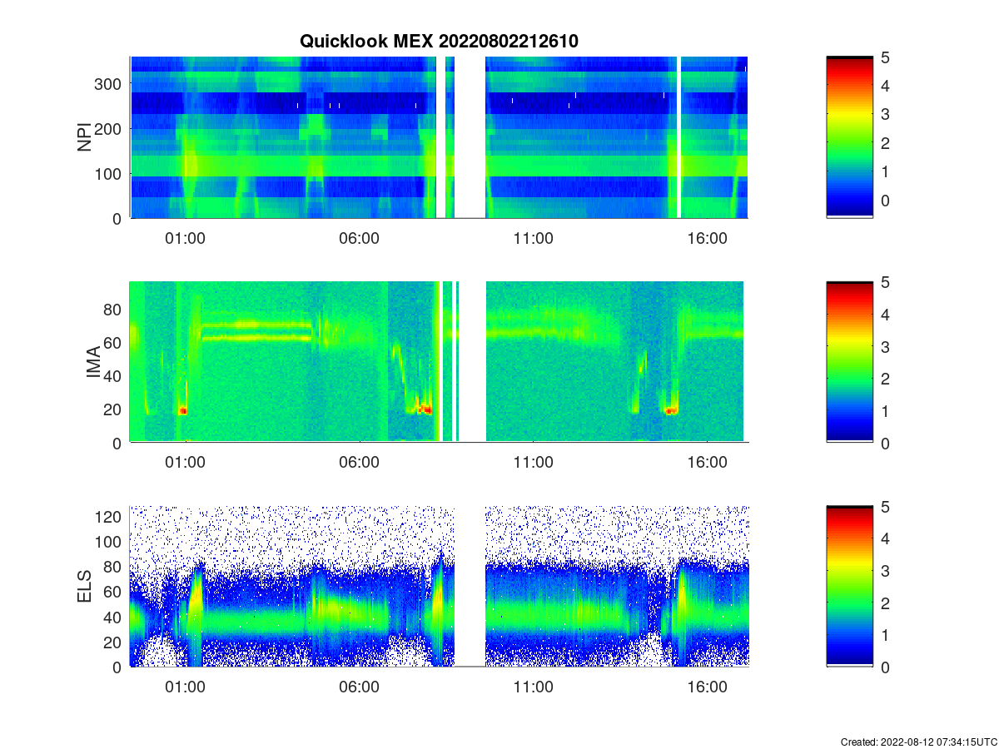Click the "06:00" tick under the IMA plot
999x749 pixels.
pyautogui.click(x=359, y=462)
